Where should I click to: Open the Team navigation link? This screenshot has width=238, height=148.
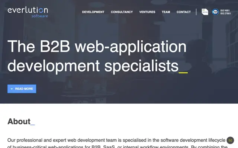point(166,12)
